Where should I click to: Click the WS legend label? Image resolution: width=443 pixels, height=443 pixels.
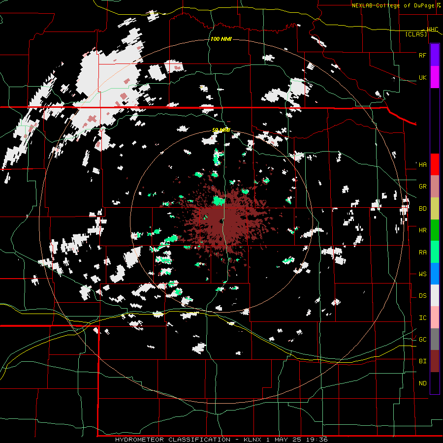pyautogui.click(x=422, y=274)
